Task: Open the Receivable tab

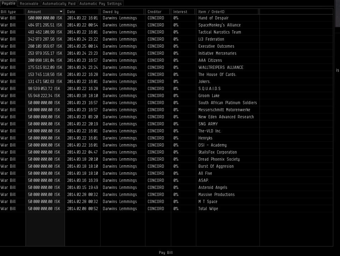Action: (x=29, y=4)
